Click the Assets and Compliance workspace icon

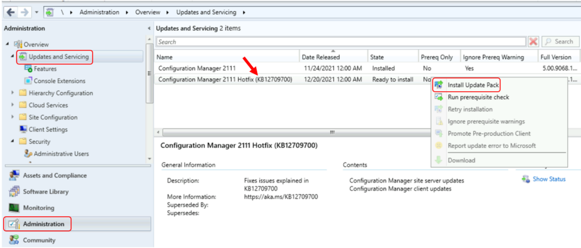pos(14,175)
